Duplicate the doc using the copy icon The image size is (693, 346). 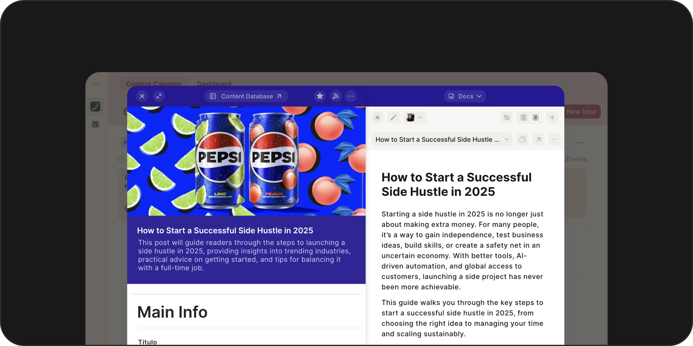pyautogui.click(x=523, y=139)
